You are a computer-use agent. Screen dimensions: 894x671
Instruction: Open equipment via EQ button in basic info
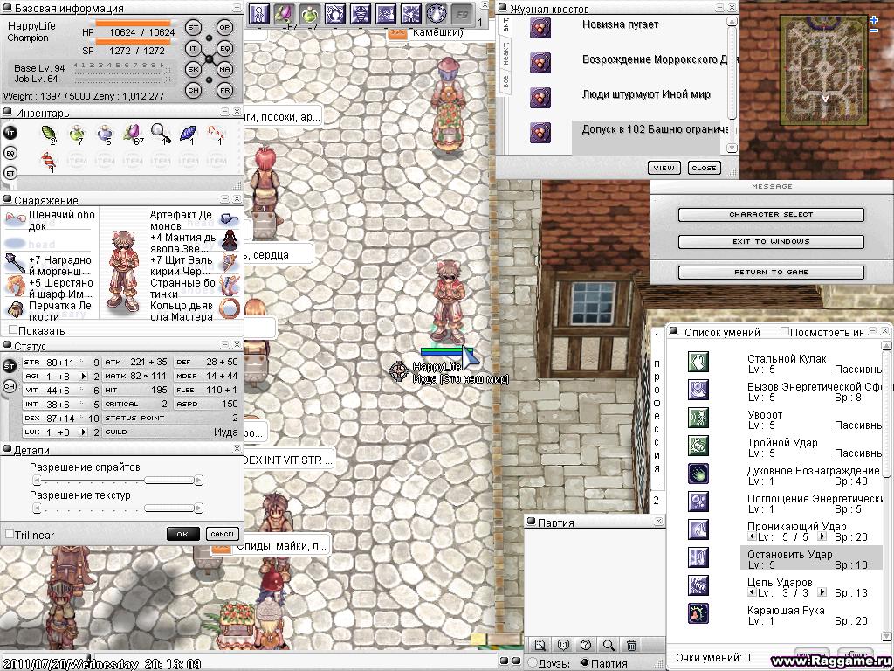224,49
